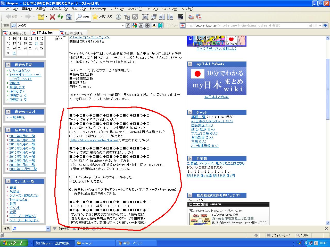Open the search bar history dropdown
Image resolution: width=330 pixels, height=247 pixels.
pos(123,25)
